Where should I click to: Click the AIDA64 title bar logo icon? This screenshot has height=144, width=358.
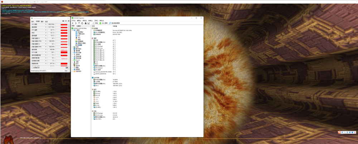point(72,18)
